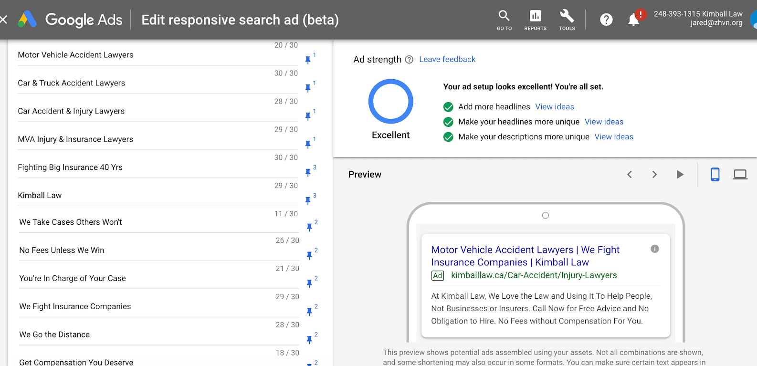757x366 pixels.
Task: Switch preview to mobile device
Action: tap(715, 175)
